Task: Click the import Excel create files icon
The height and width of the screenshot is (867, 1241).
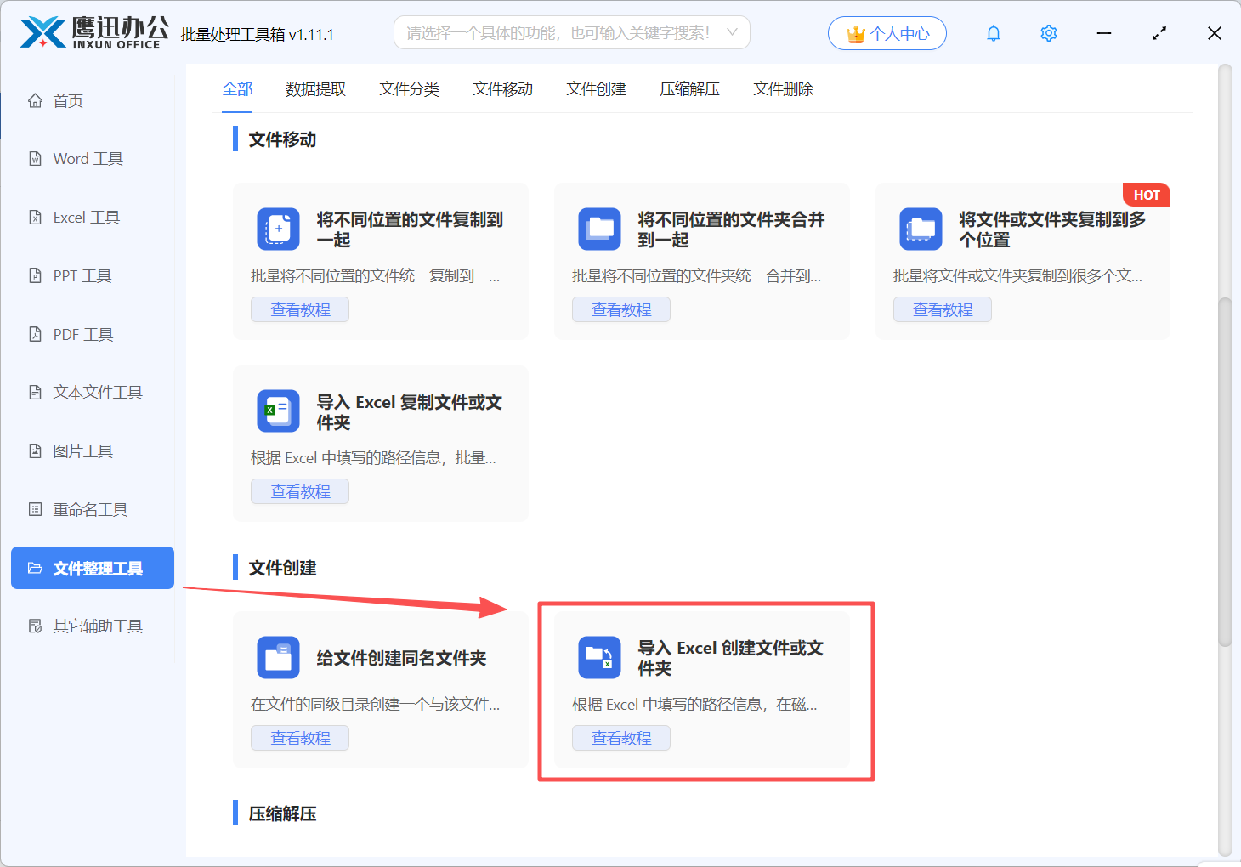Action: click(x=599, y=658)
